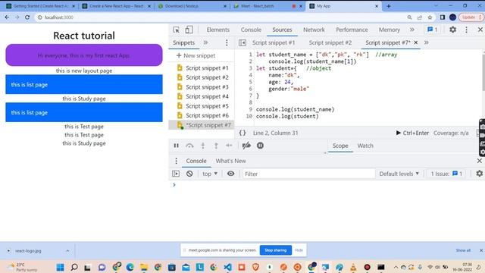Select Script snippet #7 in the list
Screen dimensions: 485x273
tap(202, 125)
